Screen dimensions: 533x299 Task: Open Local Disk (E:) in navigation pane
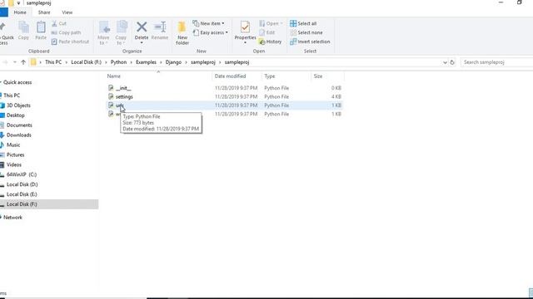(x=22, y=194)
